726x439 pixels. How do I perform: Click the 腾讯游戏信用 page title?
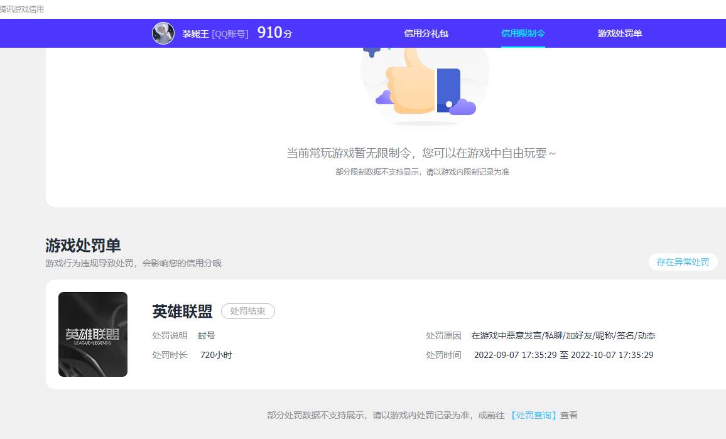coord(22,9)
